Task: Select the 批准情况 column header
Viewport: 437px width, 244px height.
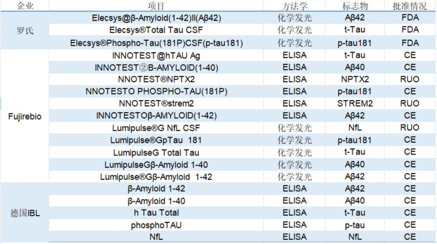Action: coord(410,6)
